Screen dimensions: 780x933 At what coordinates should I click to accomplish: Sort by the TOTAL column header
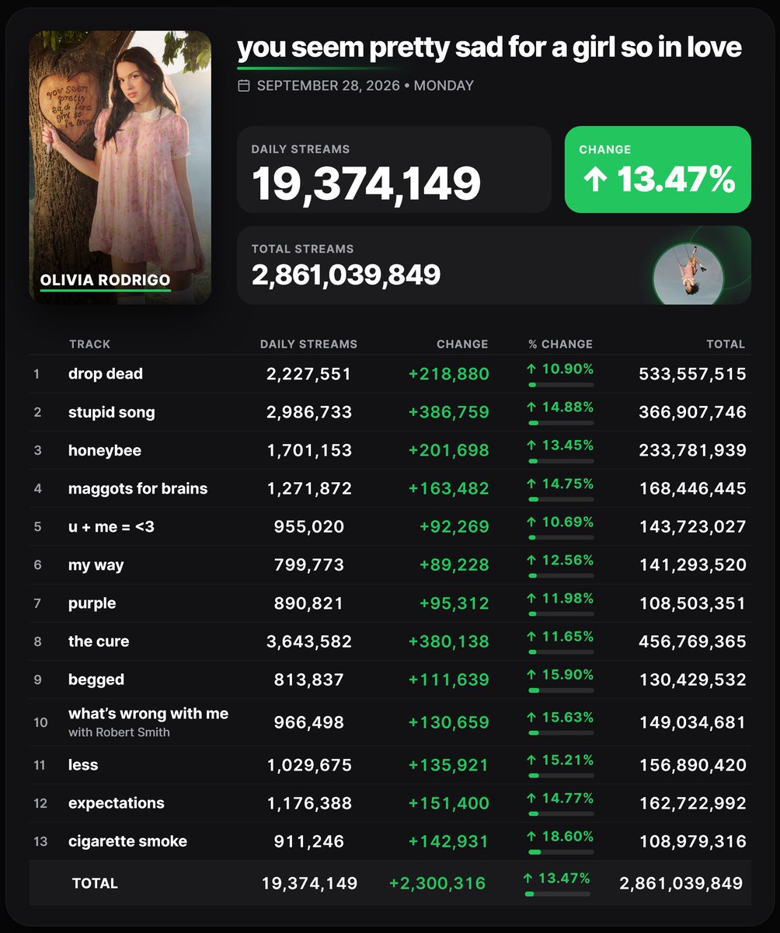[x=726, y=344]
